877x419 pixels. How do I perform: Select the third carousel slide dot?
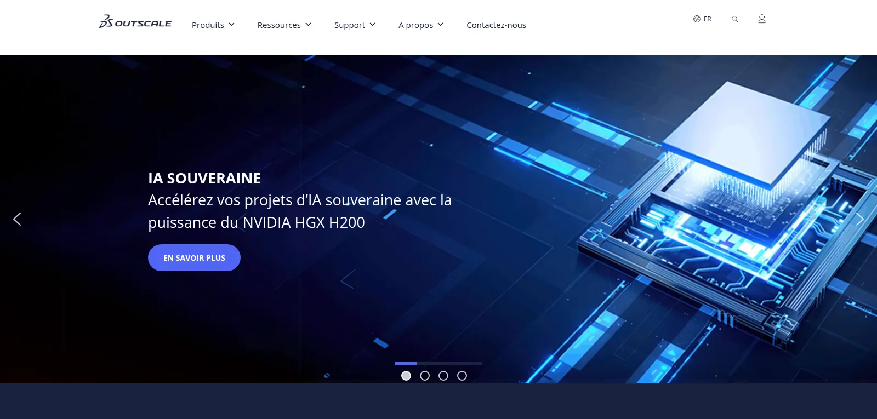(x=443, y=376)
